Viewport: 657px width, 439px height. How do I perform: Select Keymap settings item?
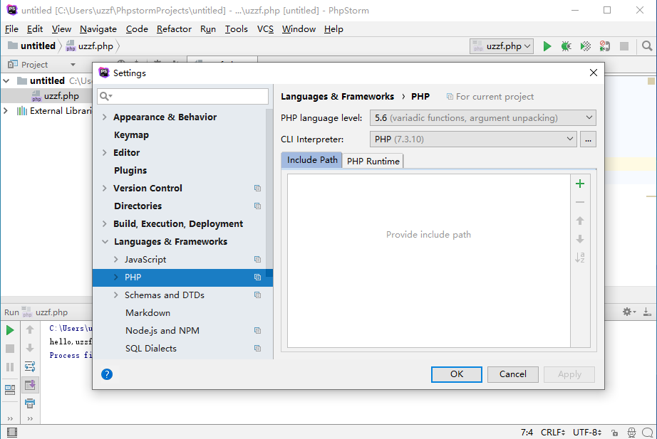(x=131, y=134)
